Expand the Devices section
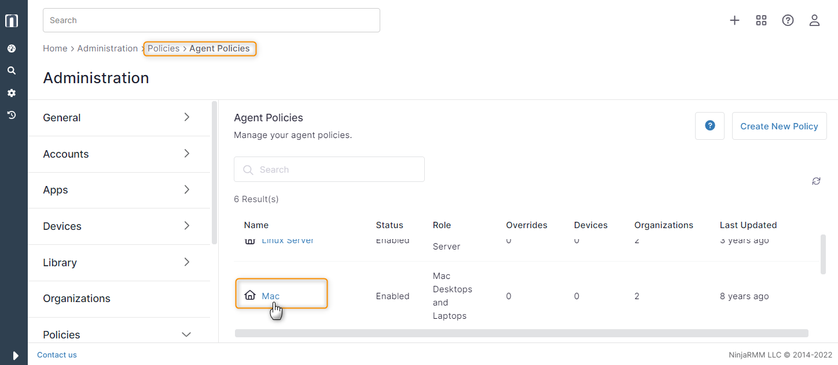838x365 pixels. coord(119,226)
